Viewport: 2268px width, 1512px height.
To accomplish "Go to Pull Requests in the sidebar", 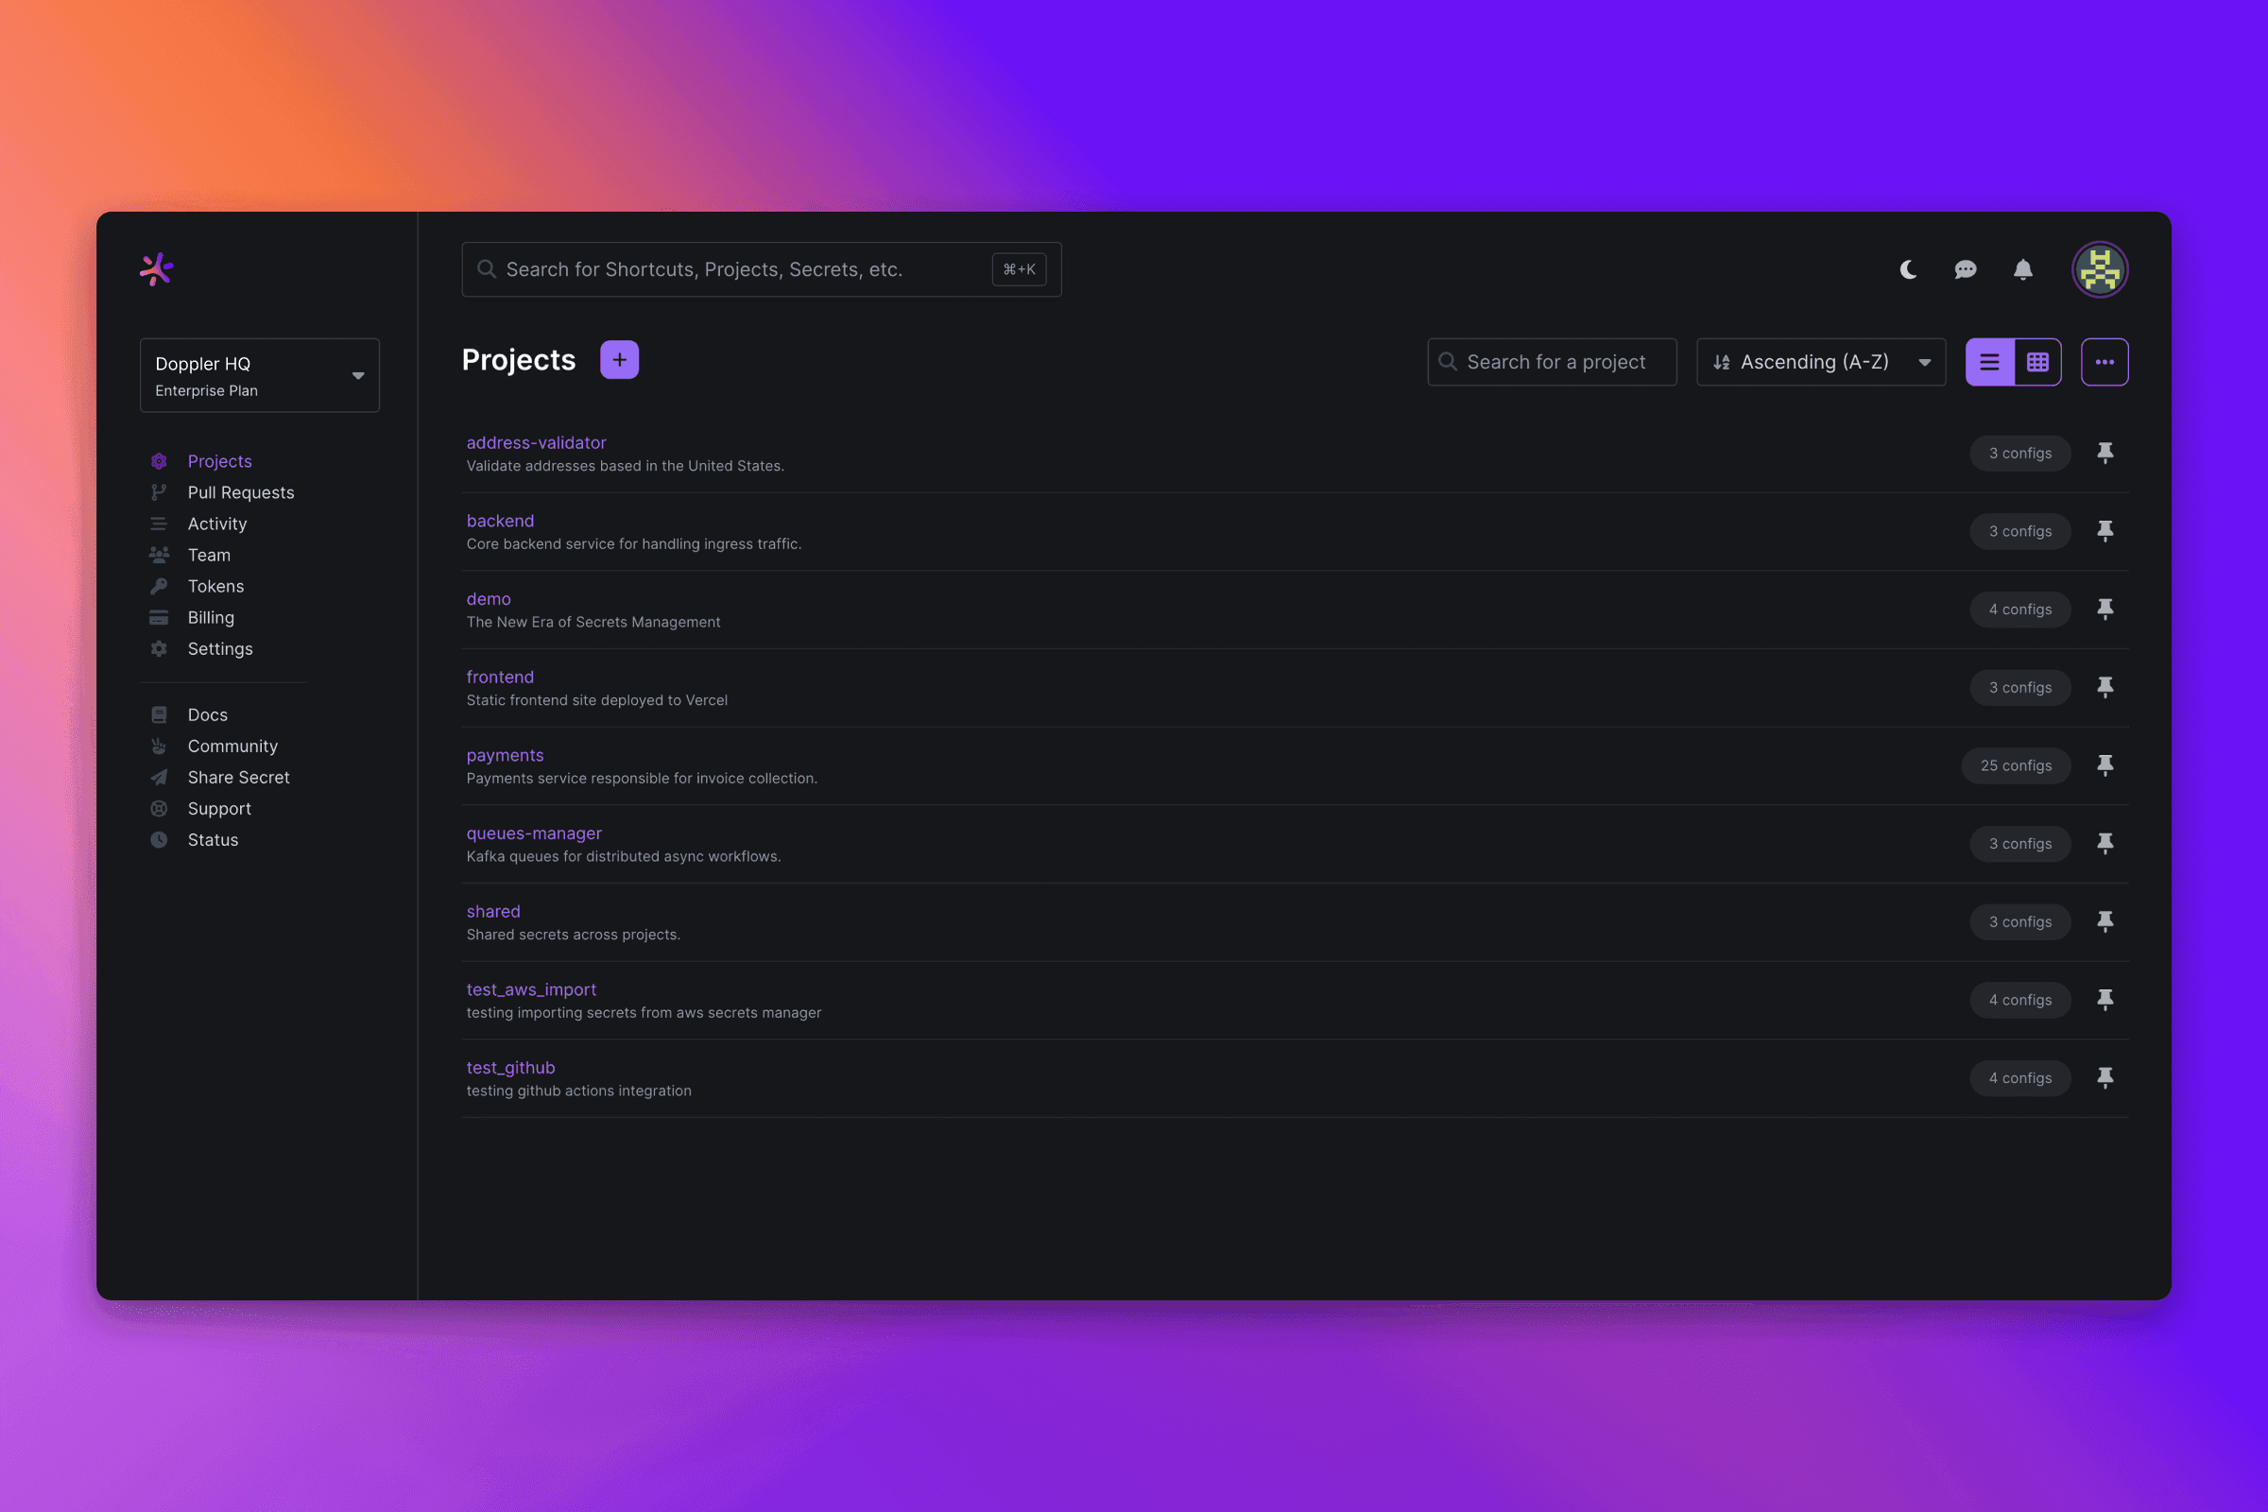I will point(240,492).
